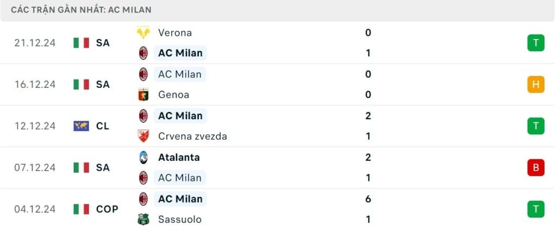The image size is (556, 227).
Task: Open the Genoa team link
Action: pos(174,95)
